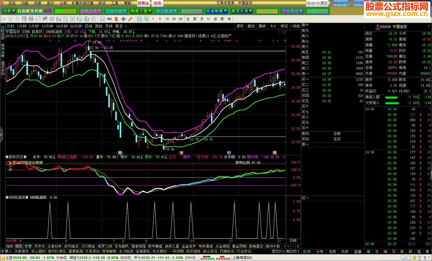
Task: Click the F5 toolbar icon
Action: [x=139, y=19]
